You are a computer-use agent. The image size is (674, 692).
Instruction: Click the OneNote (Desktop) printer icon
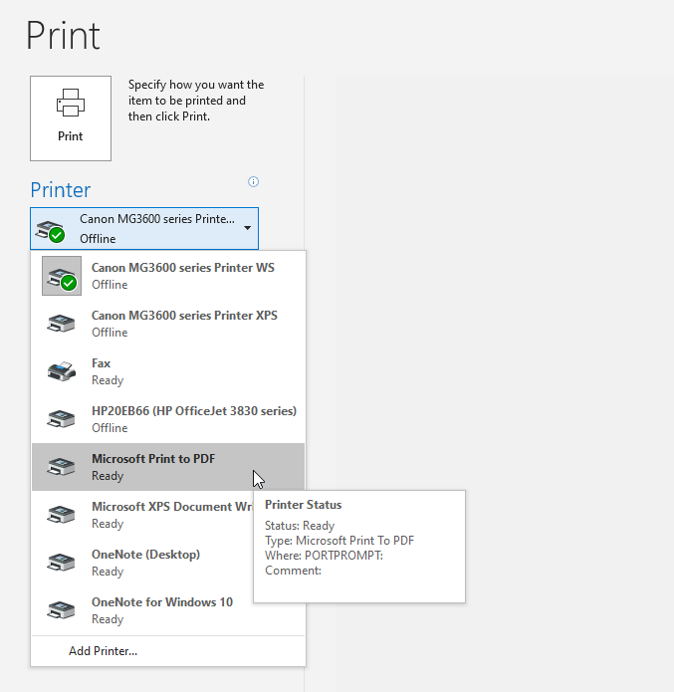tap(62, 563)
